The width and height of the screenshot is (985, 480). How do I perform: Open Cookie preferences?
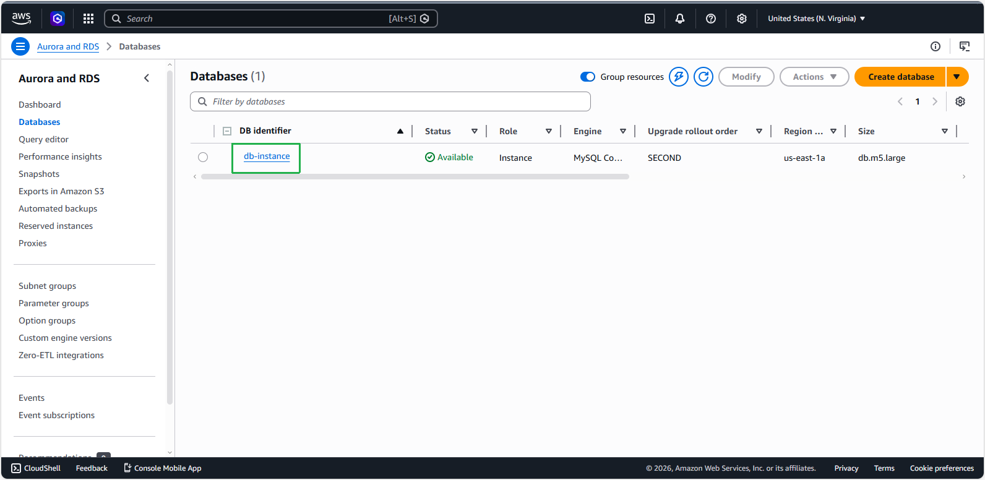942,468
